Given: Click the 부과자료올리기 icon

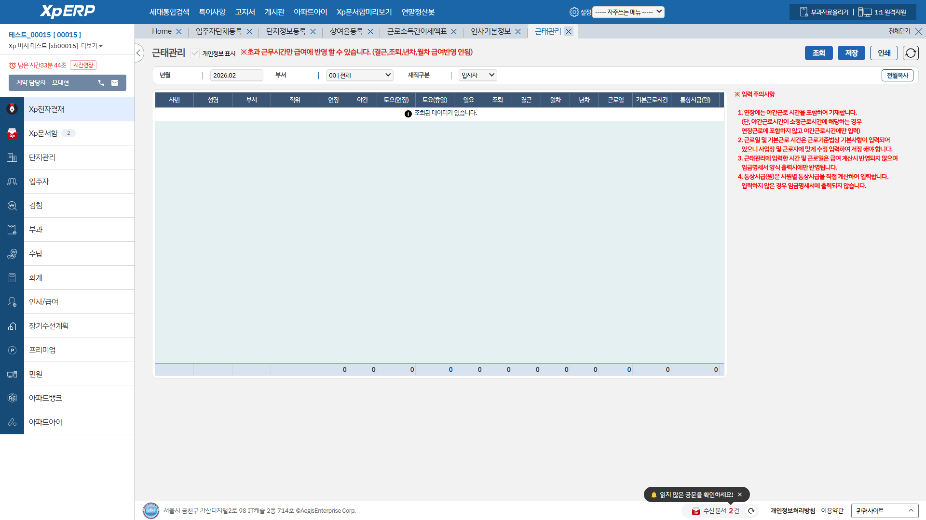Looking at the screenshot, I should [x=803, y=12].
